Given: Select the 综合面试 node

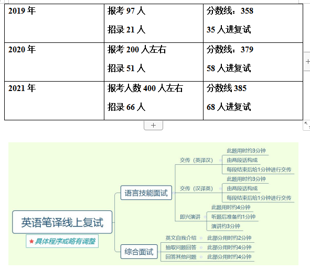Looking at the screenshot, I should coord(139,252).
